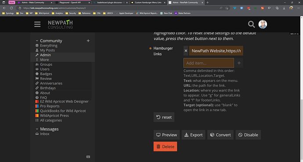This screenshot has width=303, height=162.
Task: Reload the page with the refresh icon
Action: [11, 8]
